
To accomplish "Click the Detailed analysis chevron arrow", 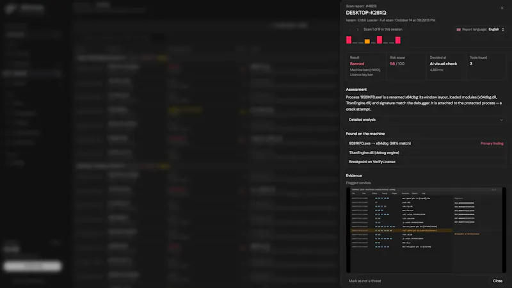I will click(x=501, y=120).
